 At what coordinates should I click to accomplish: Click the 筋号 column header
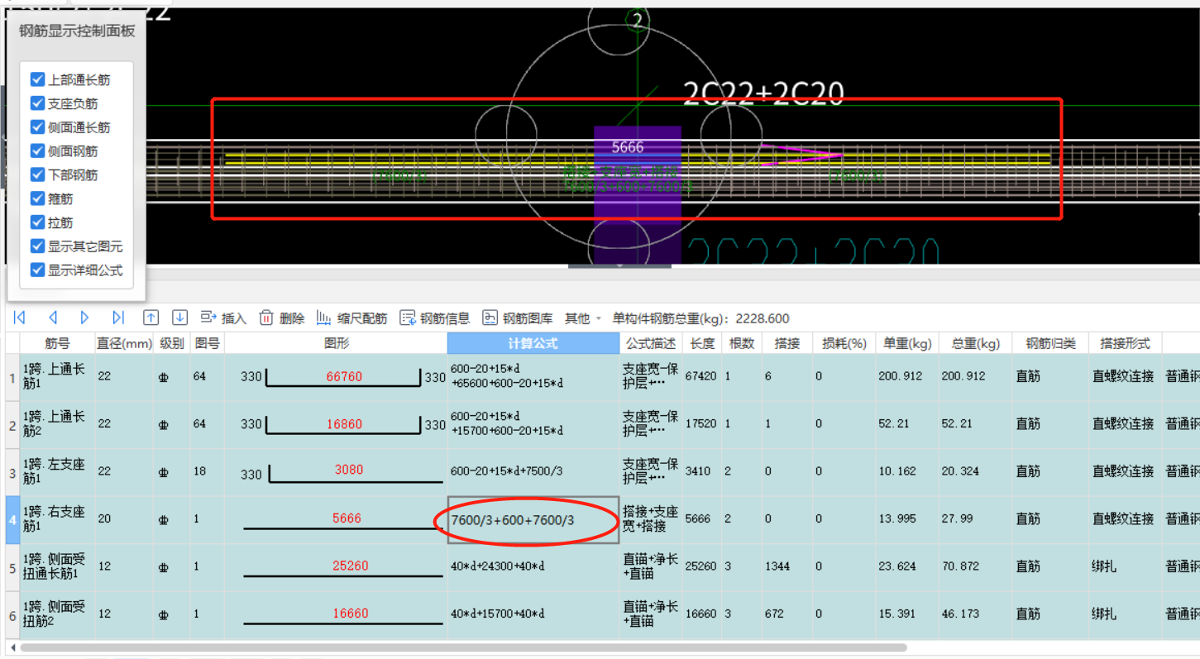[x=57, y=343]
